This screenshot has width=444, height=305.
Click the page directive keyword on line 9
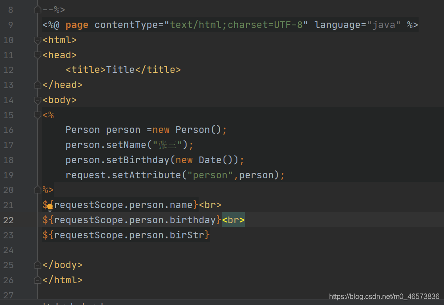click(x=77, y=25)
